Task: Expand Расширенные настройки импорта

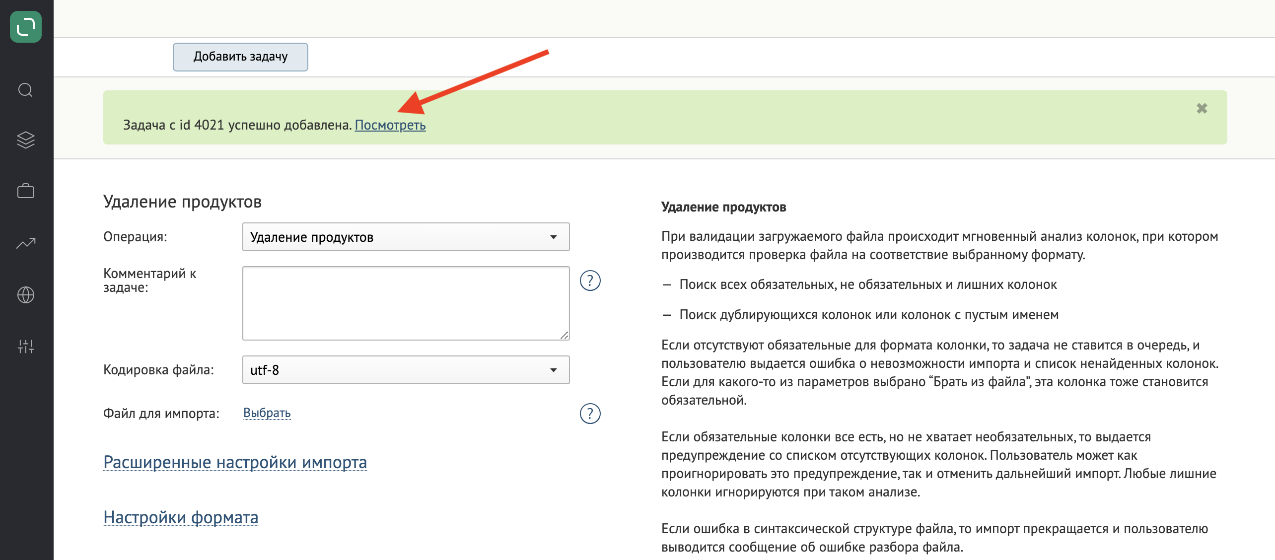Action: pyautogui.click(x=235, y=462)
